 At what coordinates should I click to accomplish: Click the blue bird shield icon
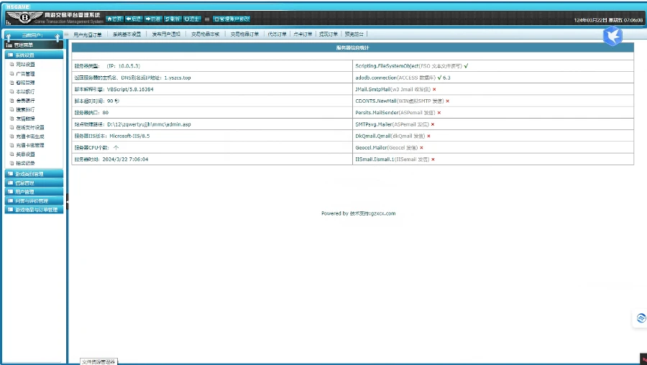click(x=612, y=36)
